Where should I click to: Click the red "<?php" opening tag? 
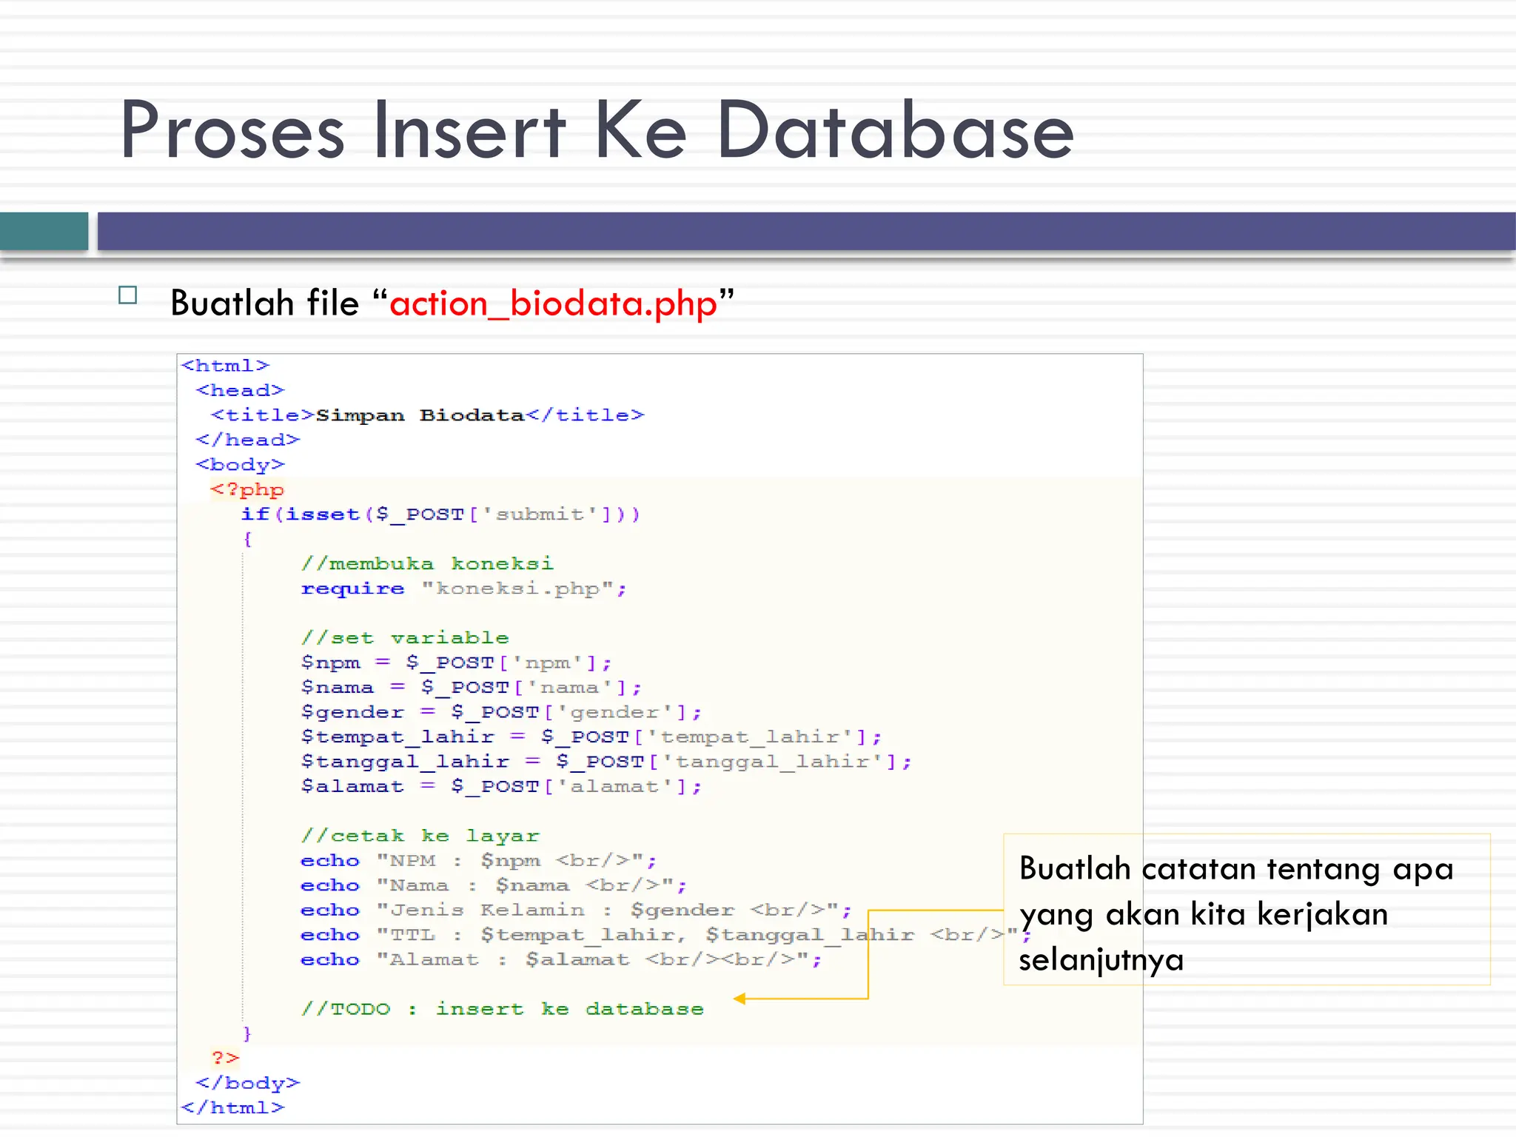click(247, 489)
